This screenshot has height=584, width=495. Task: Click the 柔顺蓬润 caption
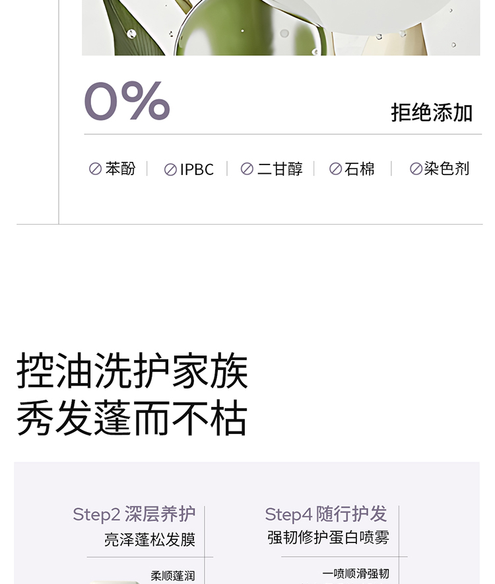(x=173, y=576)
